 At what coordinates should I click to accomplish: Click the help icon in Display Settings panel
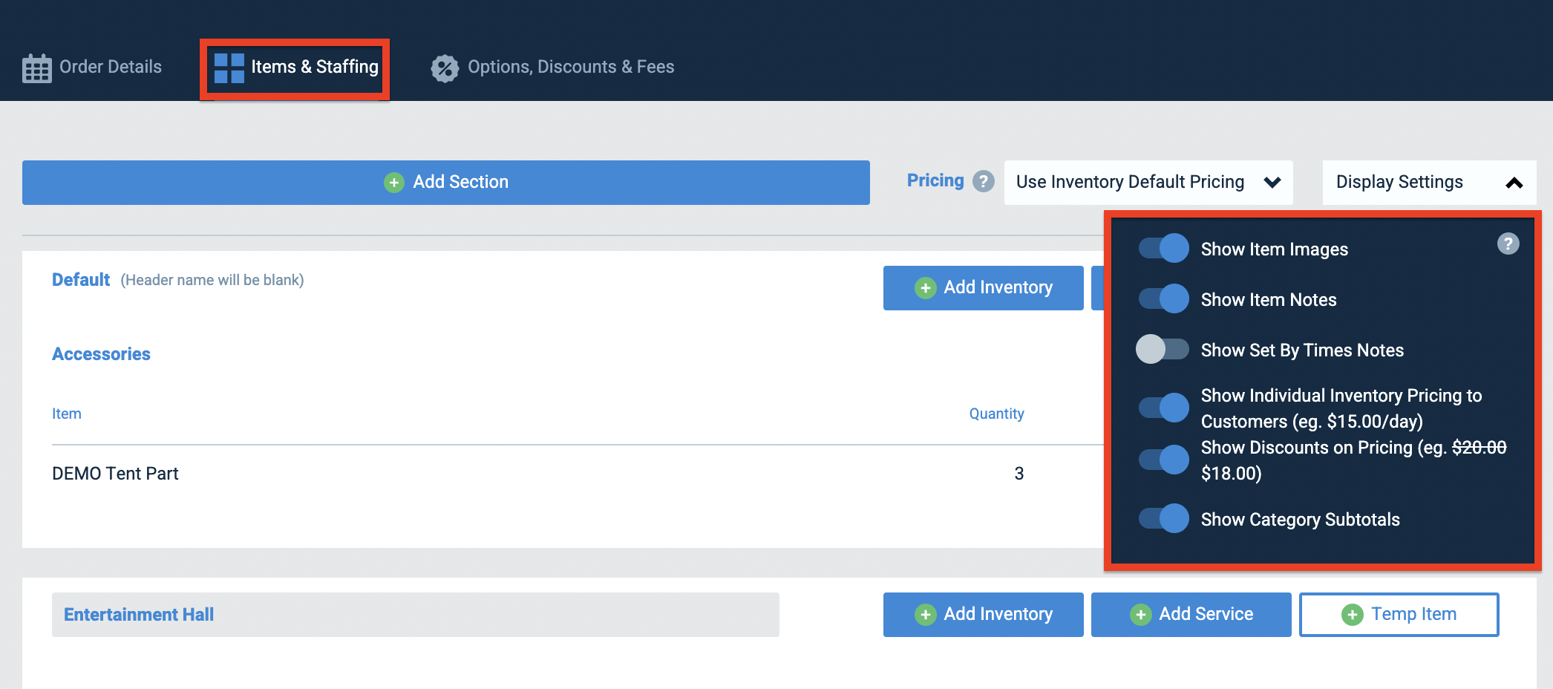coord(1508,244)
